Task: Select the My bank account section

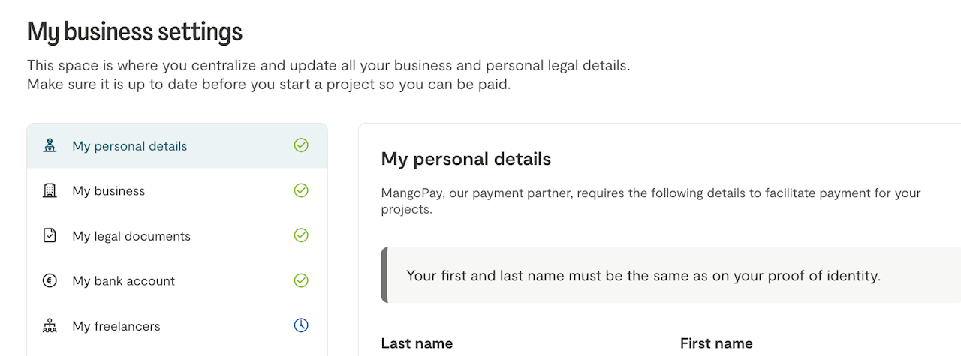Action: coord(124,281)
